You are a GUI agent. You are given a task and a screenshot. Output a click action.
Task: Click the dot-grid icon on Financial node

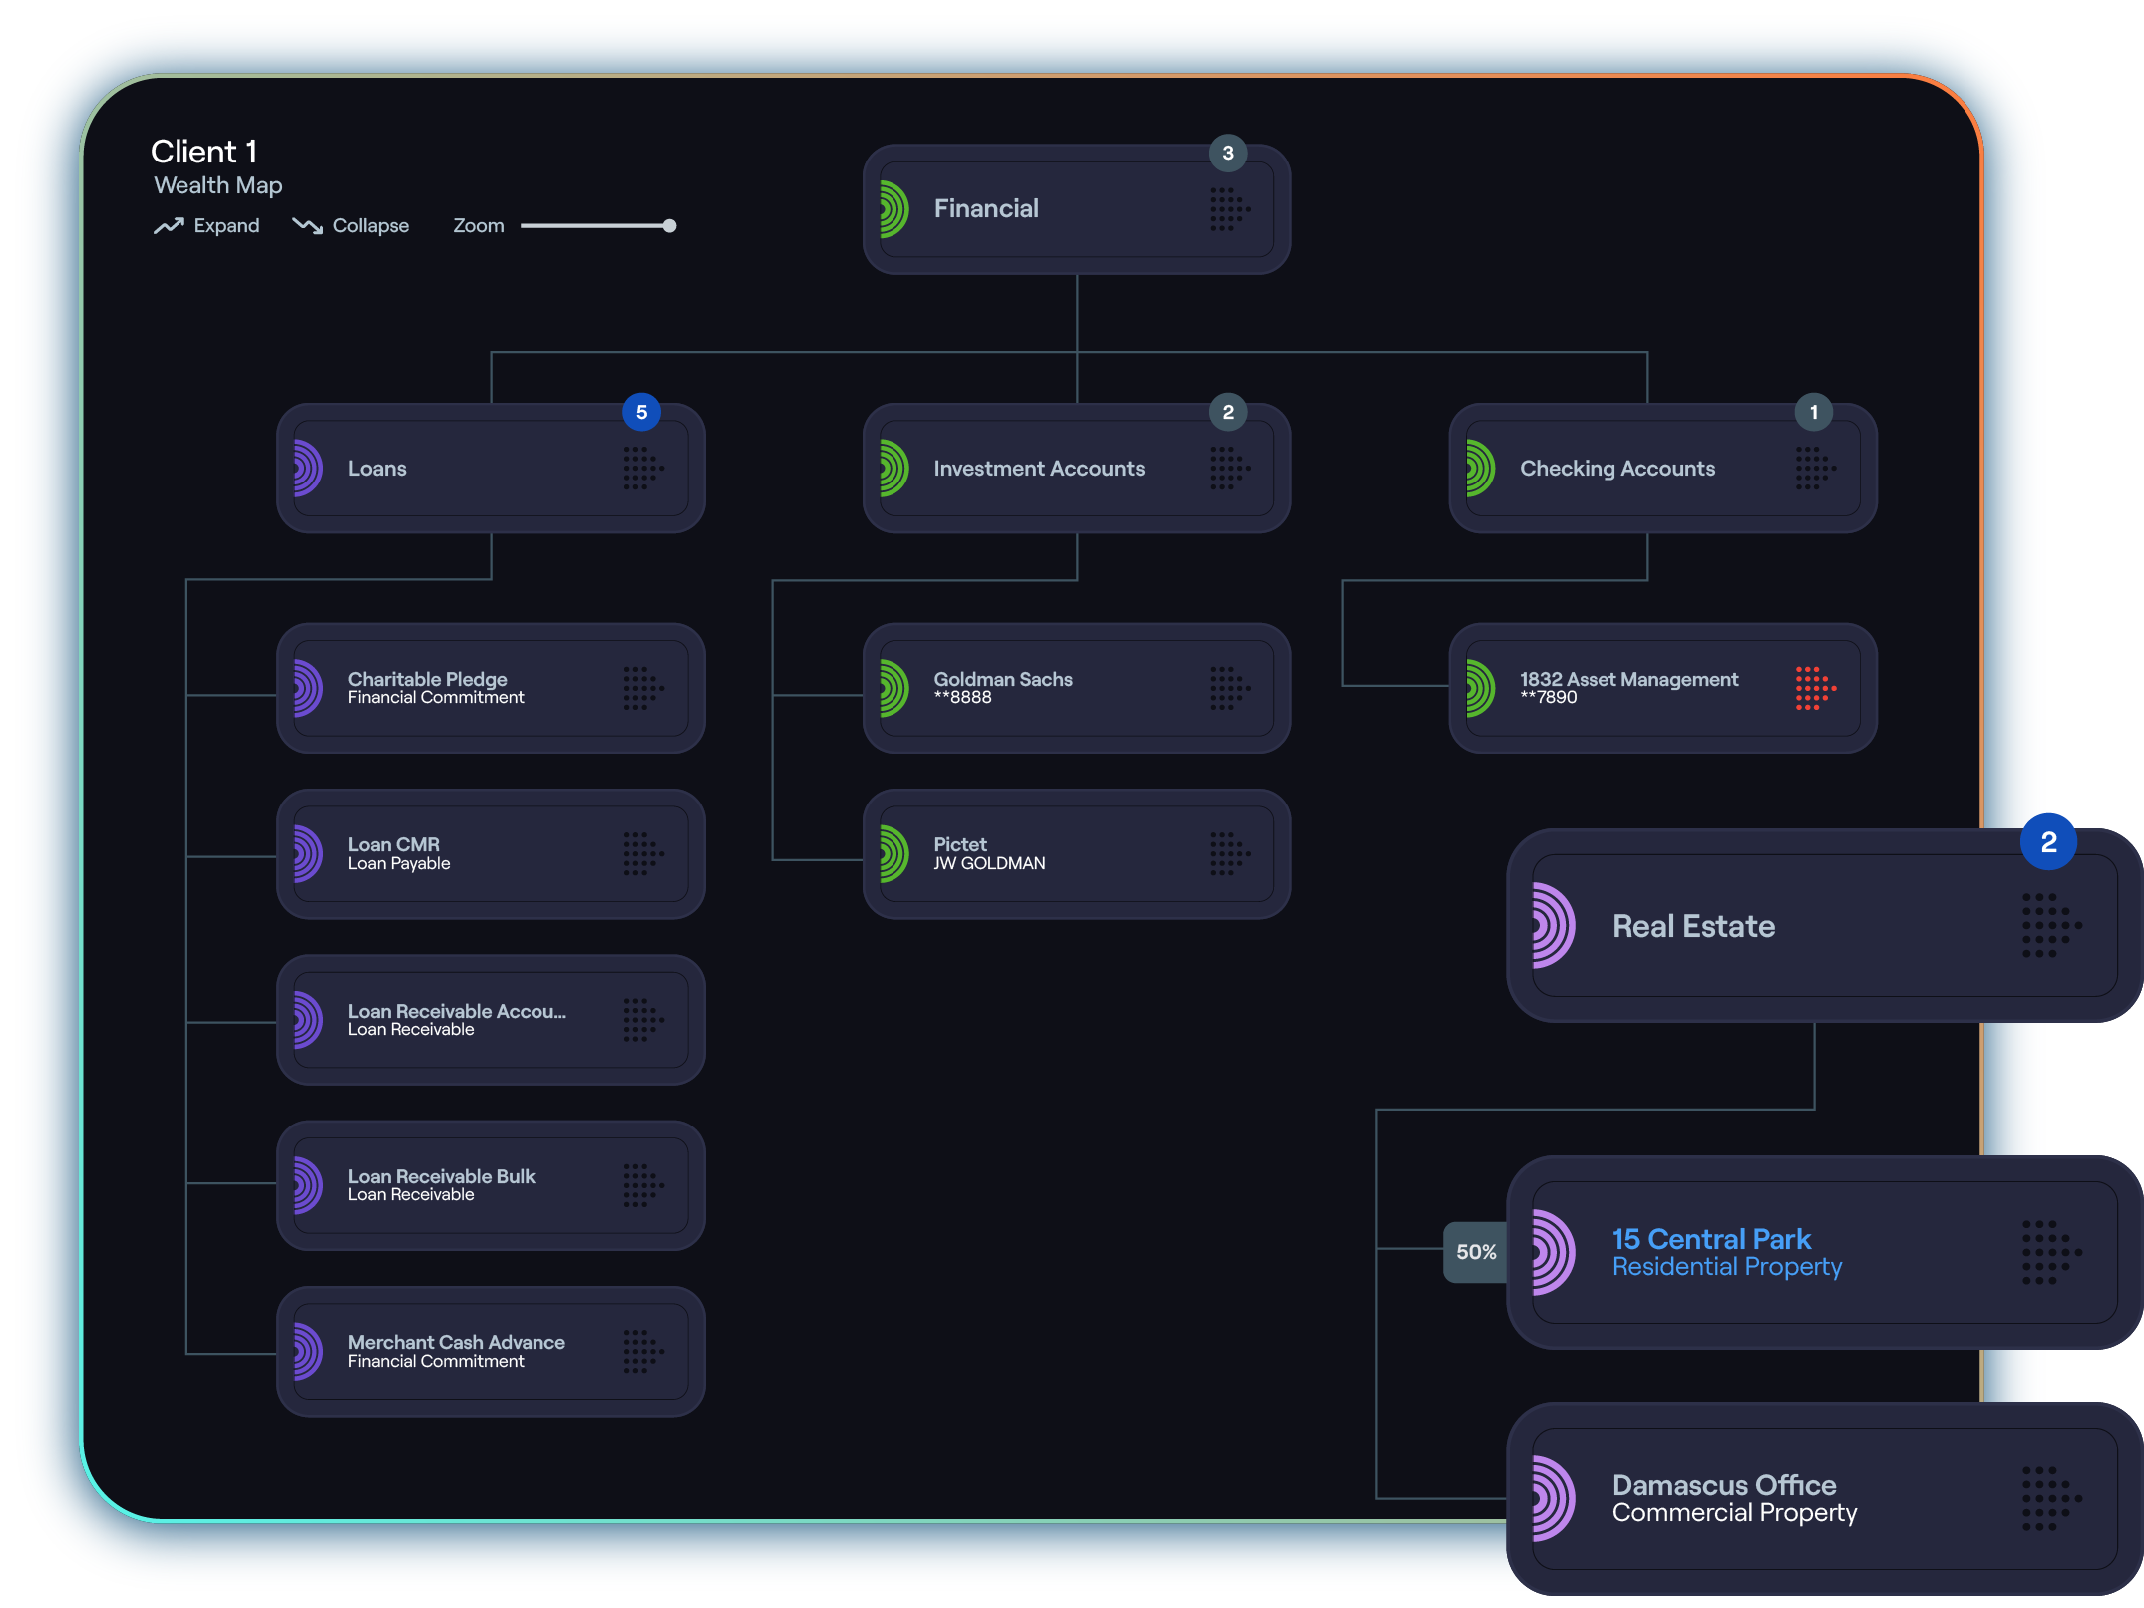1229,209
